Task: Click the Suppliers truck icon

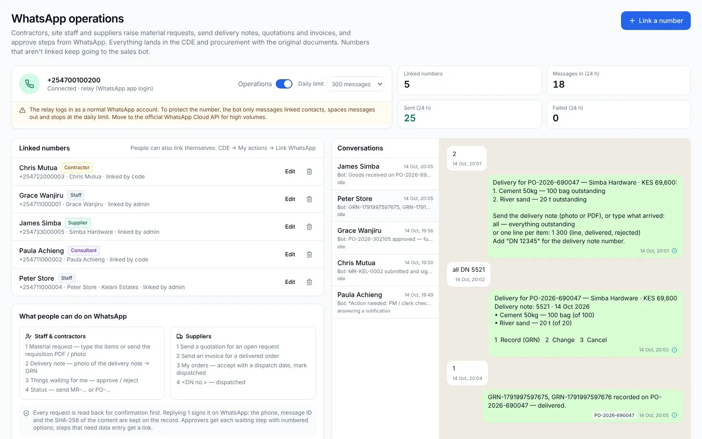Action: (x=180, y=336)
